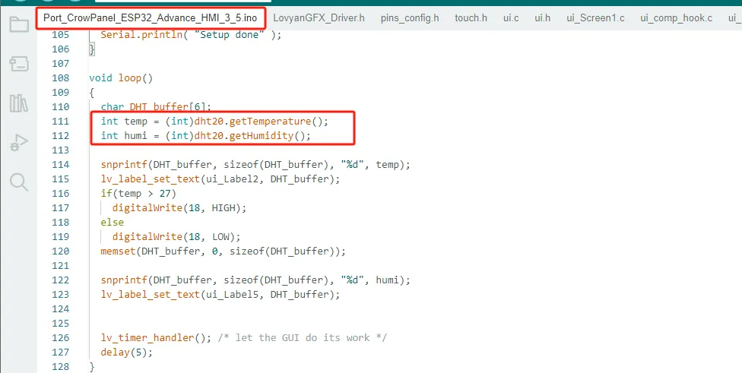Switch to the LovyanGFX_Driver.h tab
The width and height of the screenshot is (742, 373).
(321, 17)
